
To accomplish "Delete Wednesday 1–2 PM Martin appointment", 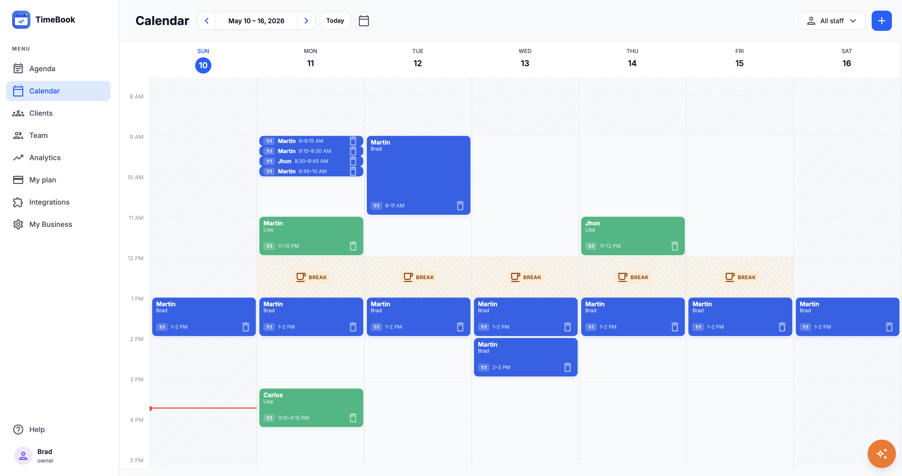I will [568, 327].
